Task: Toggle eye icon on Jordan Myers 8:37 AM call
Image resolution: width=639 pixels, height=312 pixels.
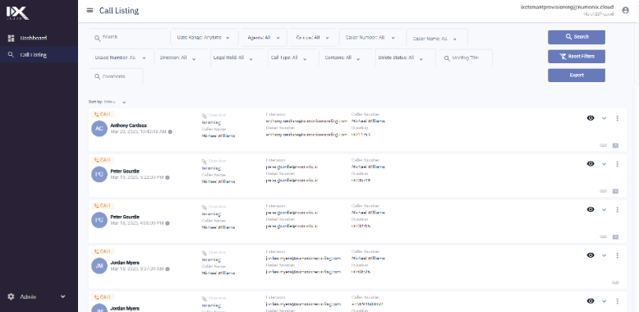Action: pos(591,255)
